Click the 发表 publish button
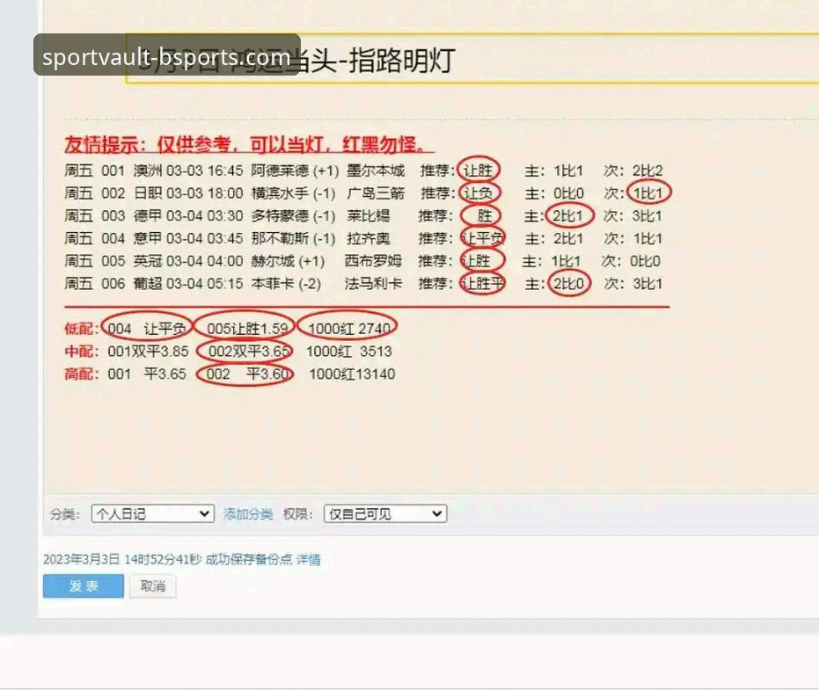Image resolution: width=819 pixels, height=690 pixels. click(x=83, y=585)
